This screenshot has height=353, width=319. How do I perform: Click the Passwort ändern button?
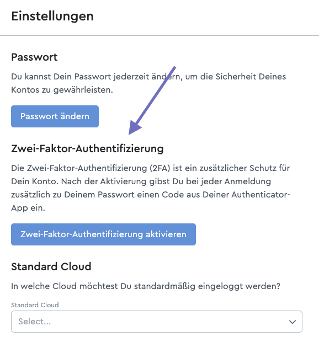click(x=55, y=116)
